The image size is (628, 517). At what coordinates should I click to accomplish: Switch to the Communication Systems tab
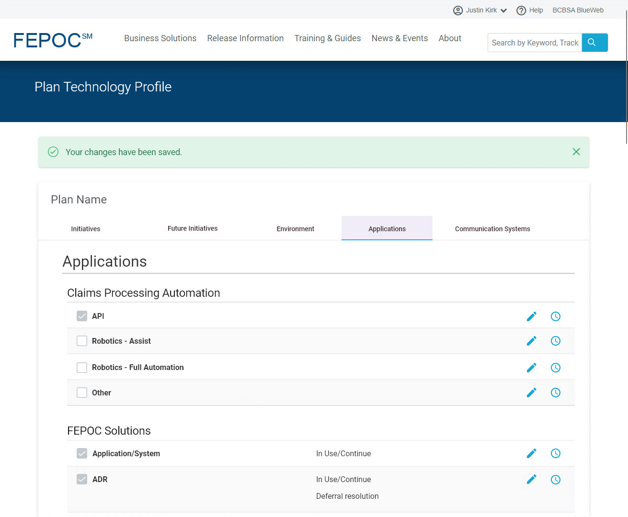click(x=492, y=229)
